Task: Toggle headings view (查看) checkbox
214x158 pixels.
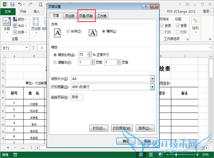Action: click(x=178, y=26)
